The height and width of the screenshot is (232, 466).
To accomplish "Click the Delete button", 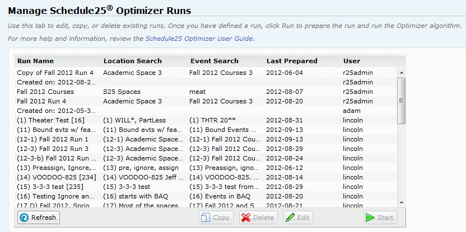I will [258, 217].
